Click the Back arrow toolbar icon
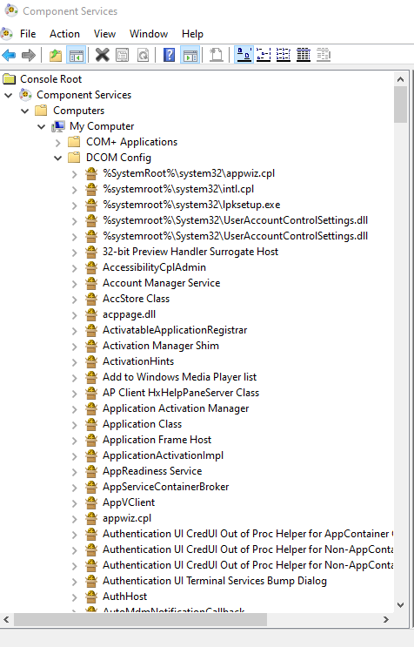The width and height of the screenshot is (414, 647). pos(9,55)
